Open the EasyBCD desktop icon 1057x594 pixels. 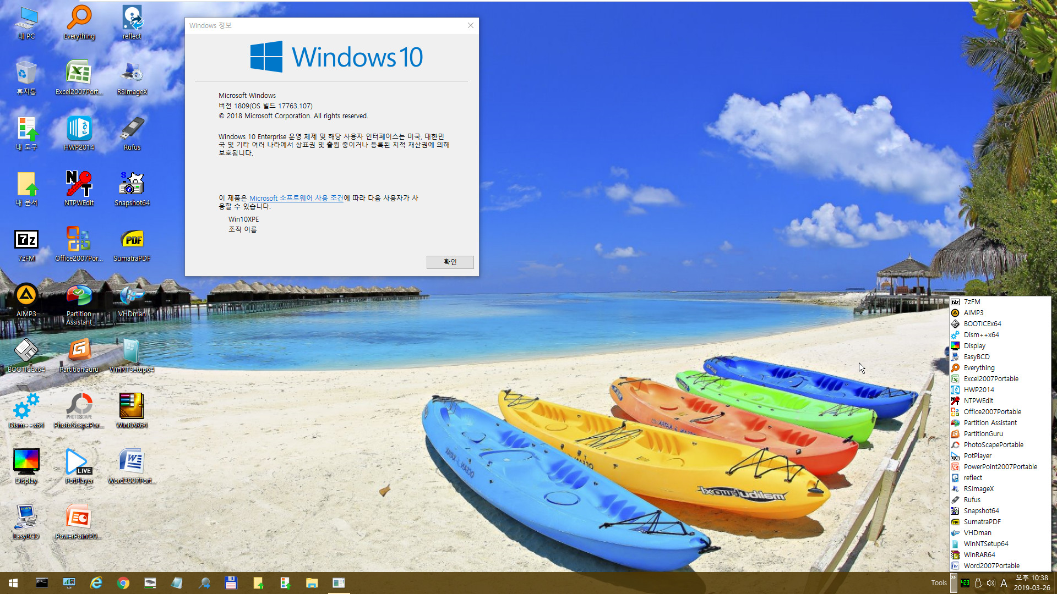[26, 522]
